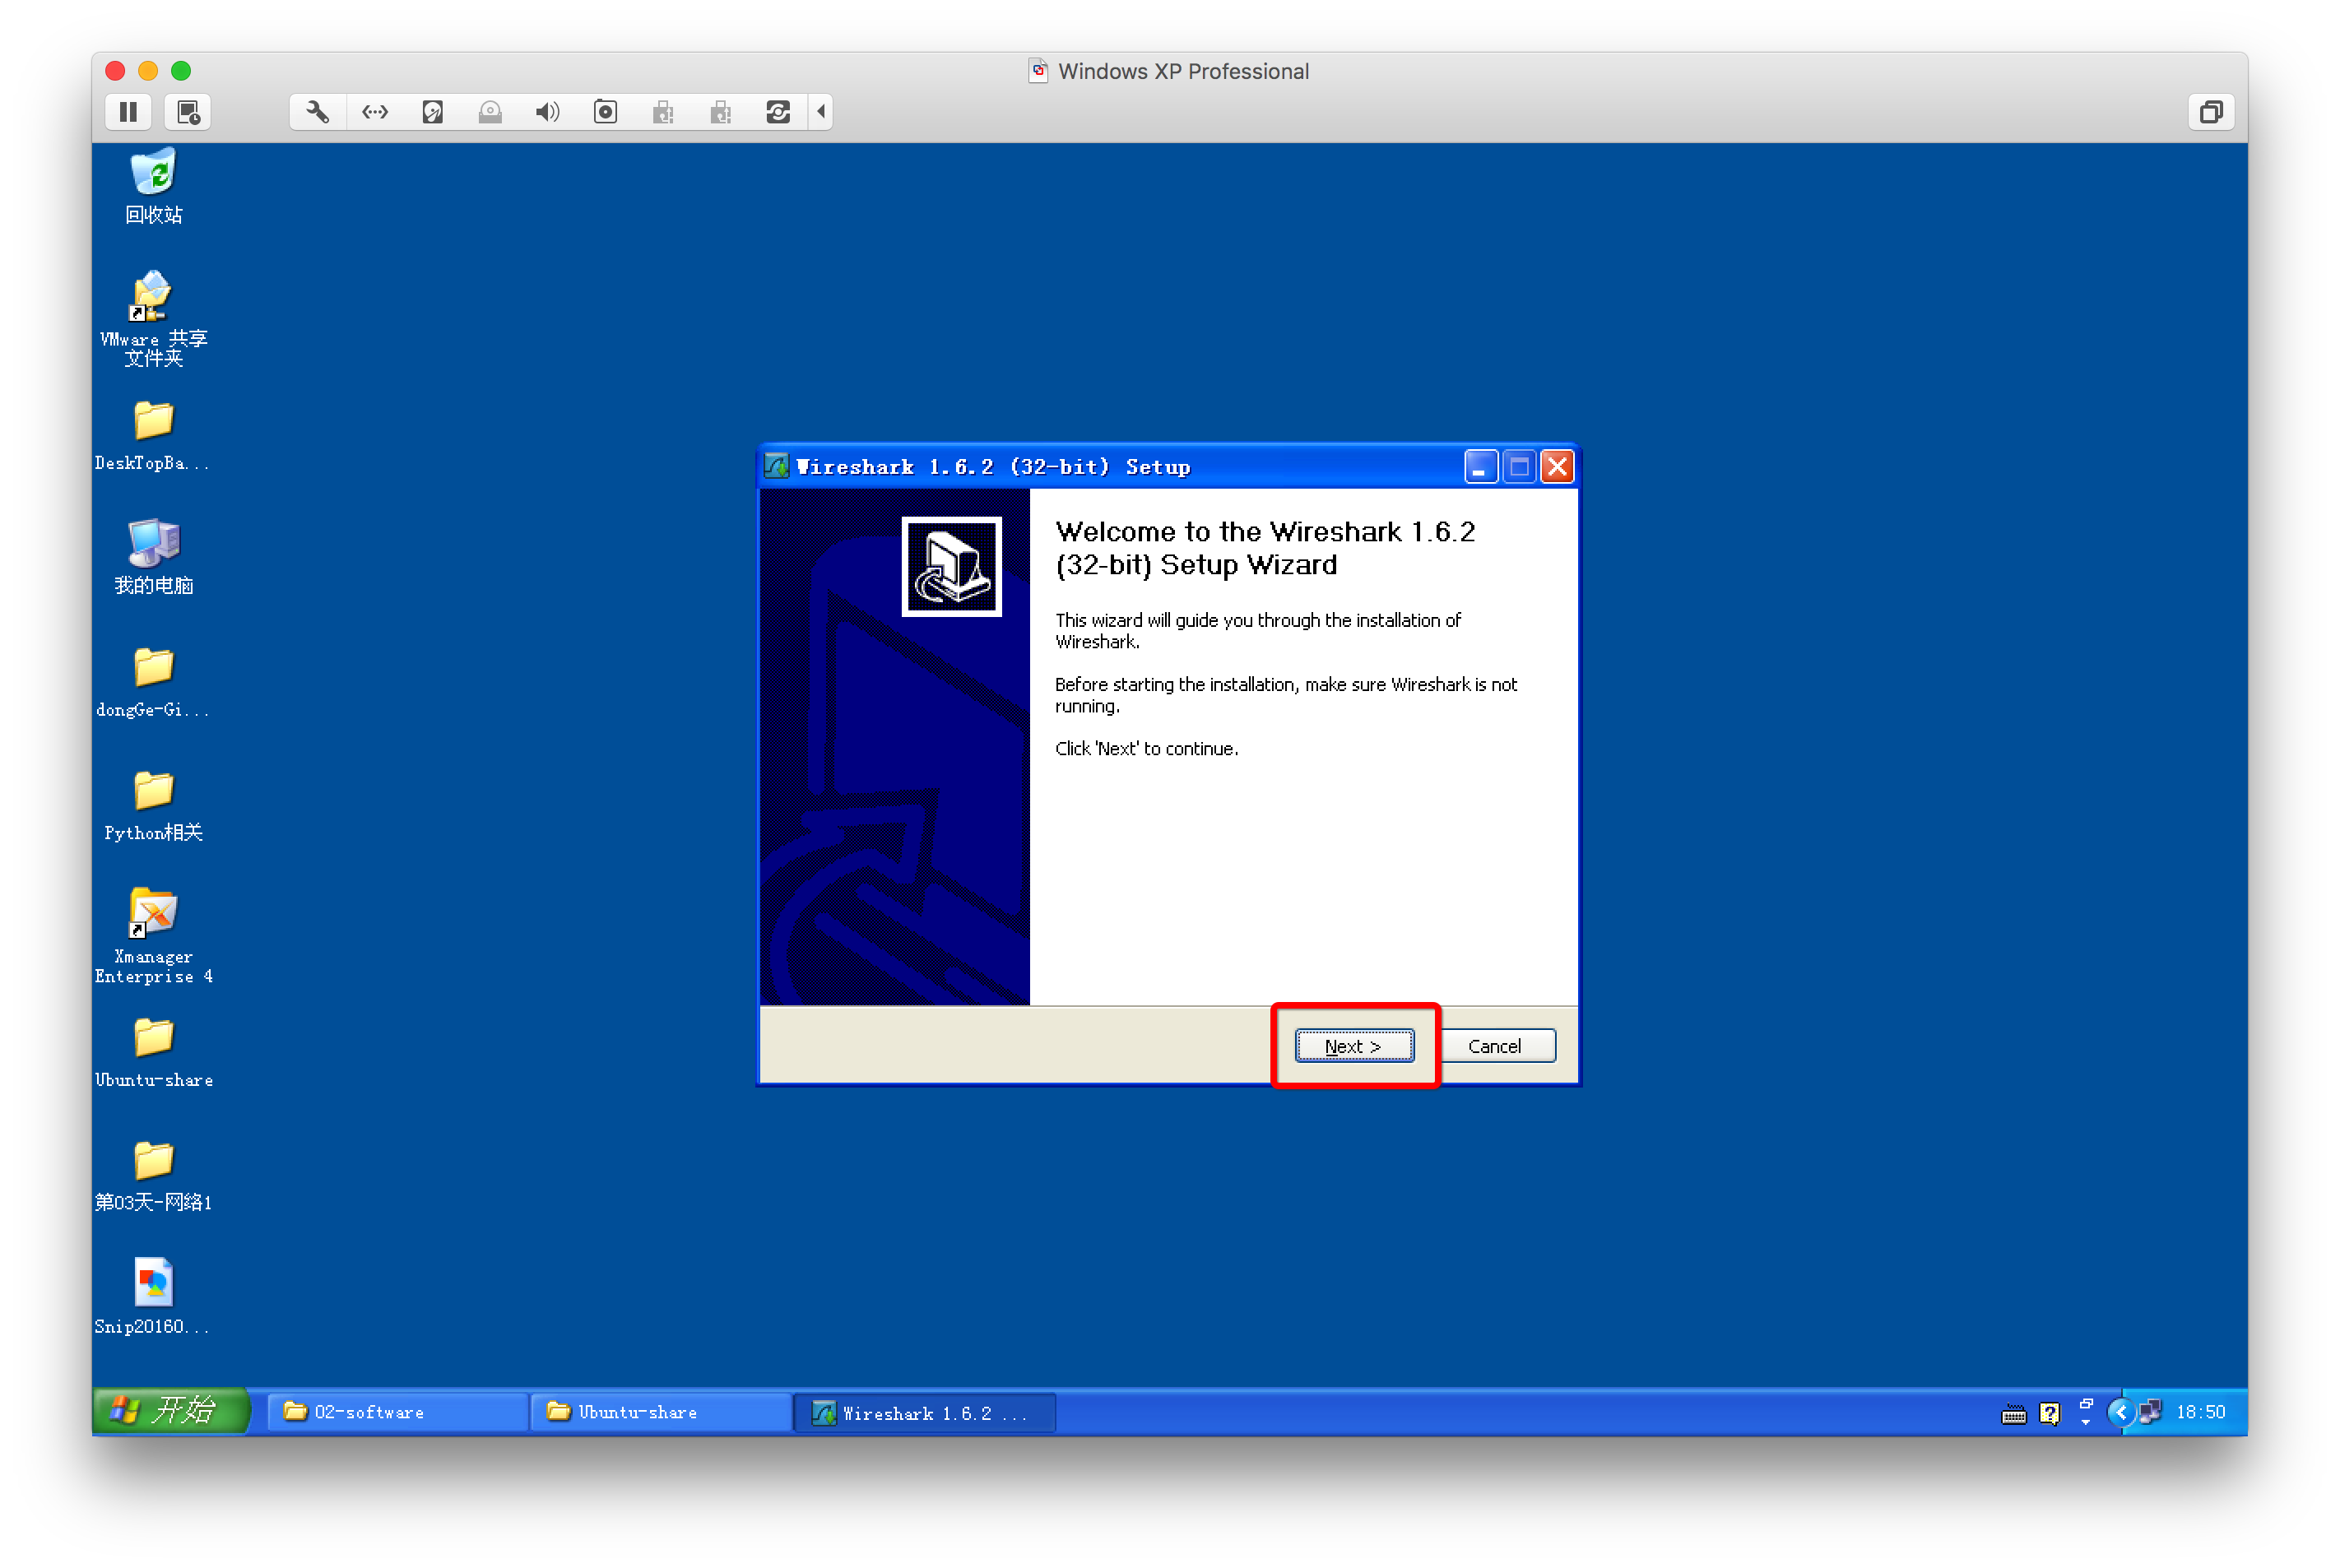Open 我的电脑 My Computer icon
This screenshot has width=2340, height=1568.
click(x=156, y=542)
